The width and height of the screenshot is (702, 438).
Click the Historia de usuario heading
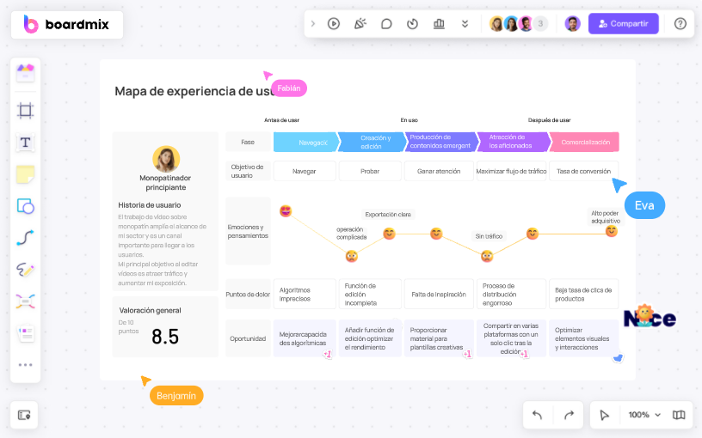click(150, 205)
